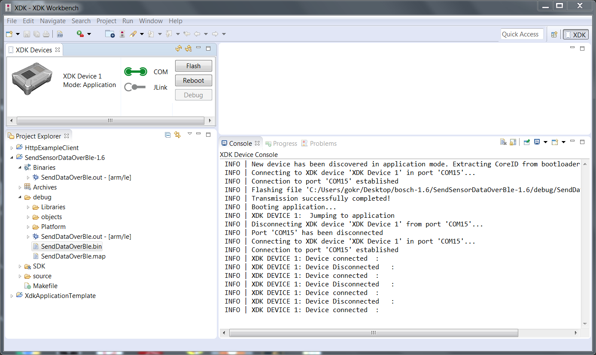Click the new project folder icon
Screen dimensions: 596x355
point(110,34)
